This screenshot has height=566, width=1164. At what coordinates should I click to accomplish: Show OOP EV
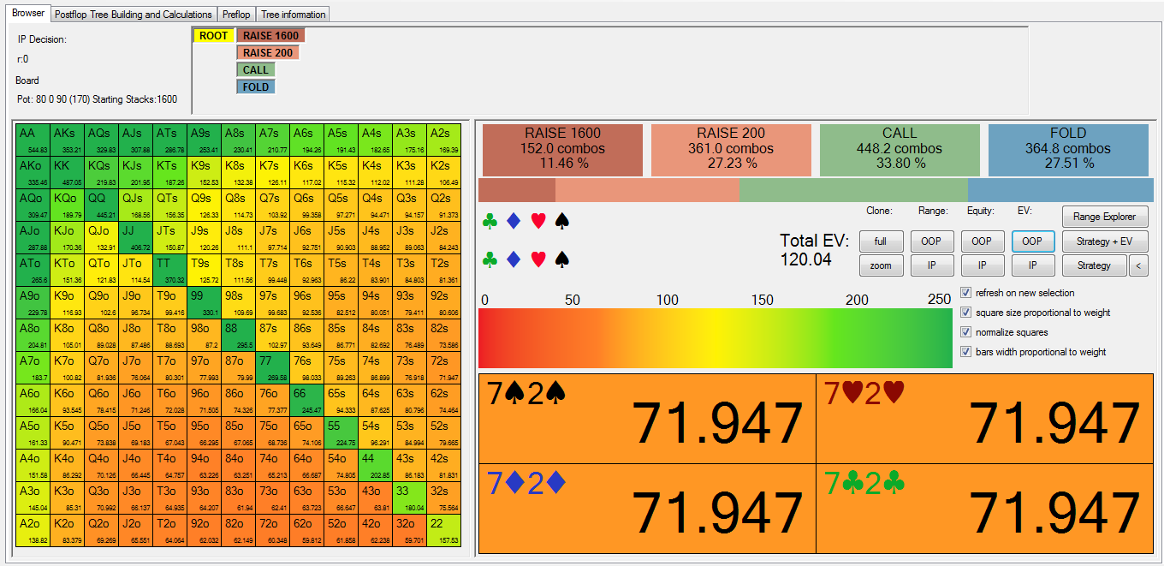tap(1033, 241)
